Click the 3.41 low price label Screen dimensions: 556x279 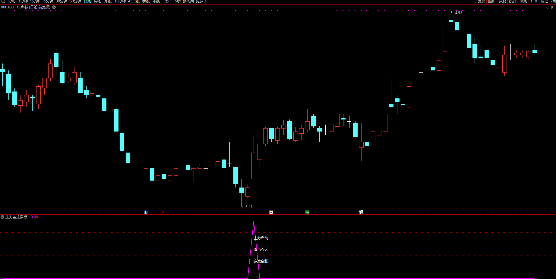[x=249, y=207]
